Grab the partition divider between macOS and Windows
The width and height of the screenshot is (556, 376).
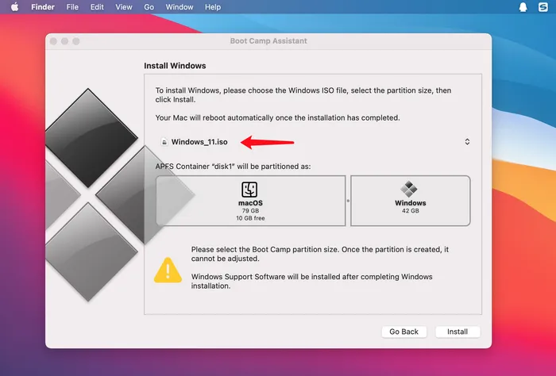click(x=348, y=201)
